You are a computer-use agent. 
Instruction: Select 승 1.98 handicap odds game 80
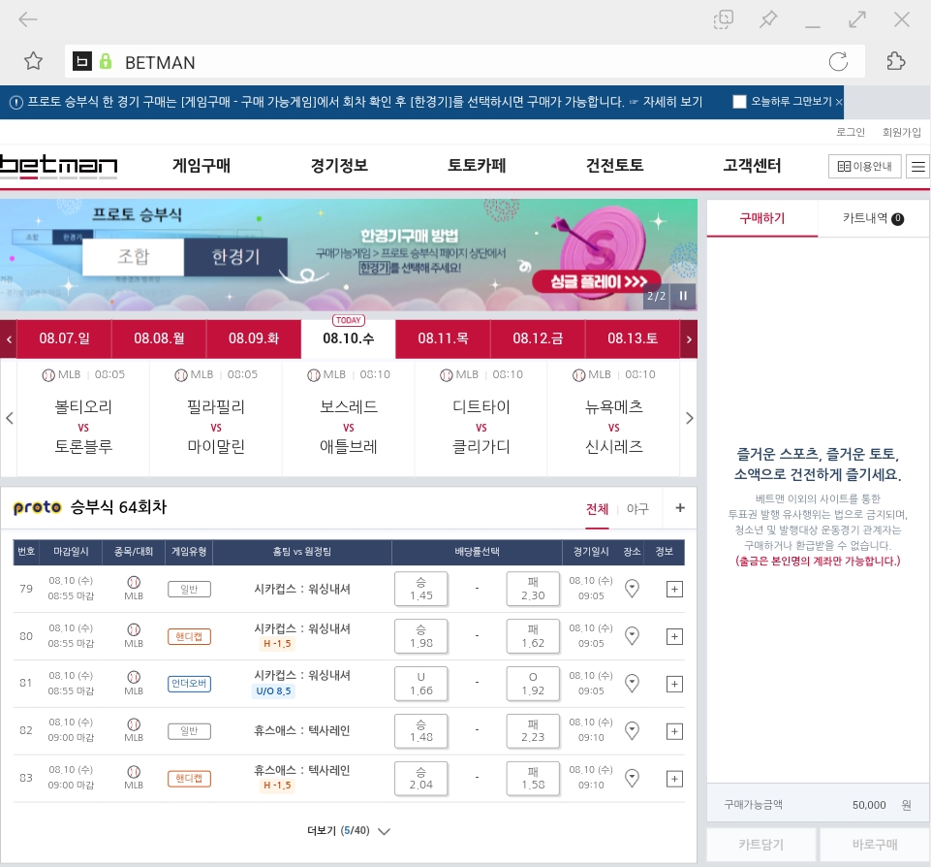pyautogui.click(x=421, y=636)
